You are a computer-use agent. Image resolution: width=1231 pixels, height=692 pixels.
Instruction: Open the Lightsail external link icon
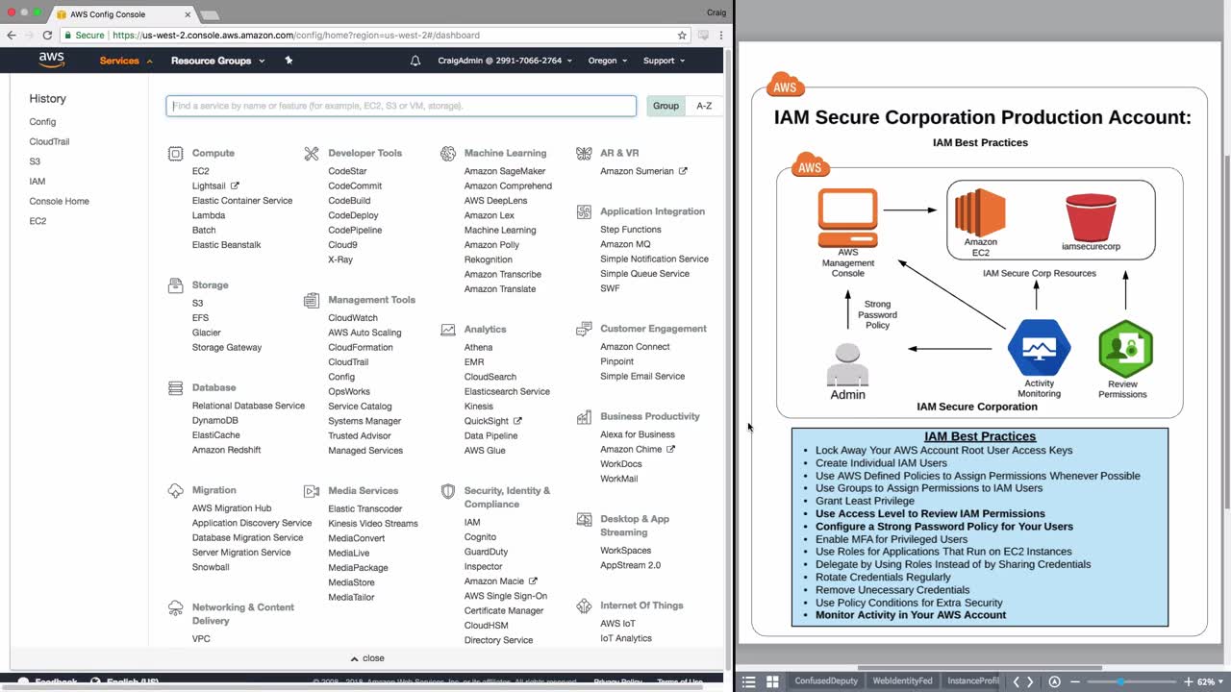[235, 186]
